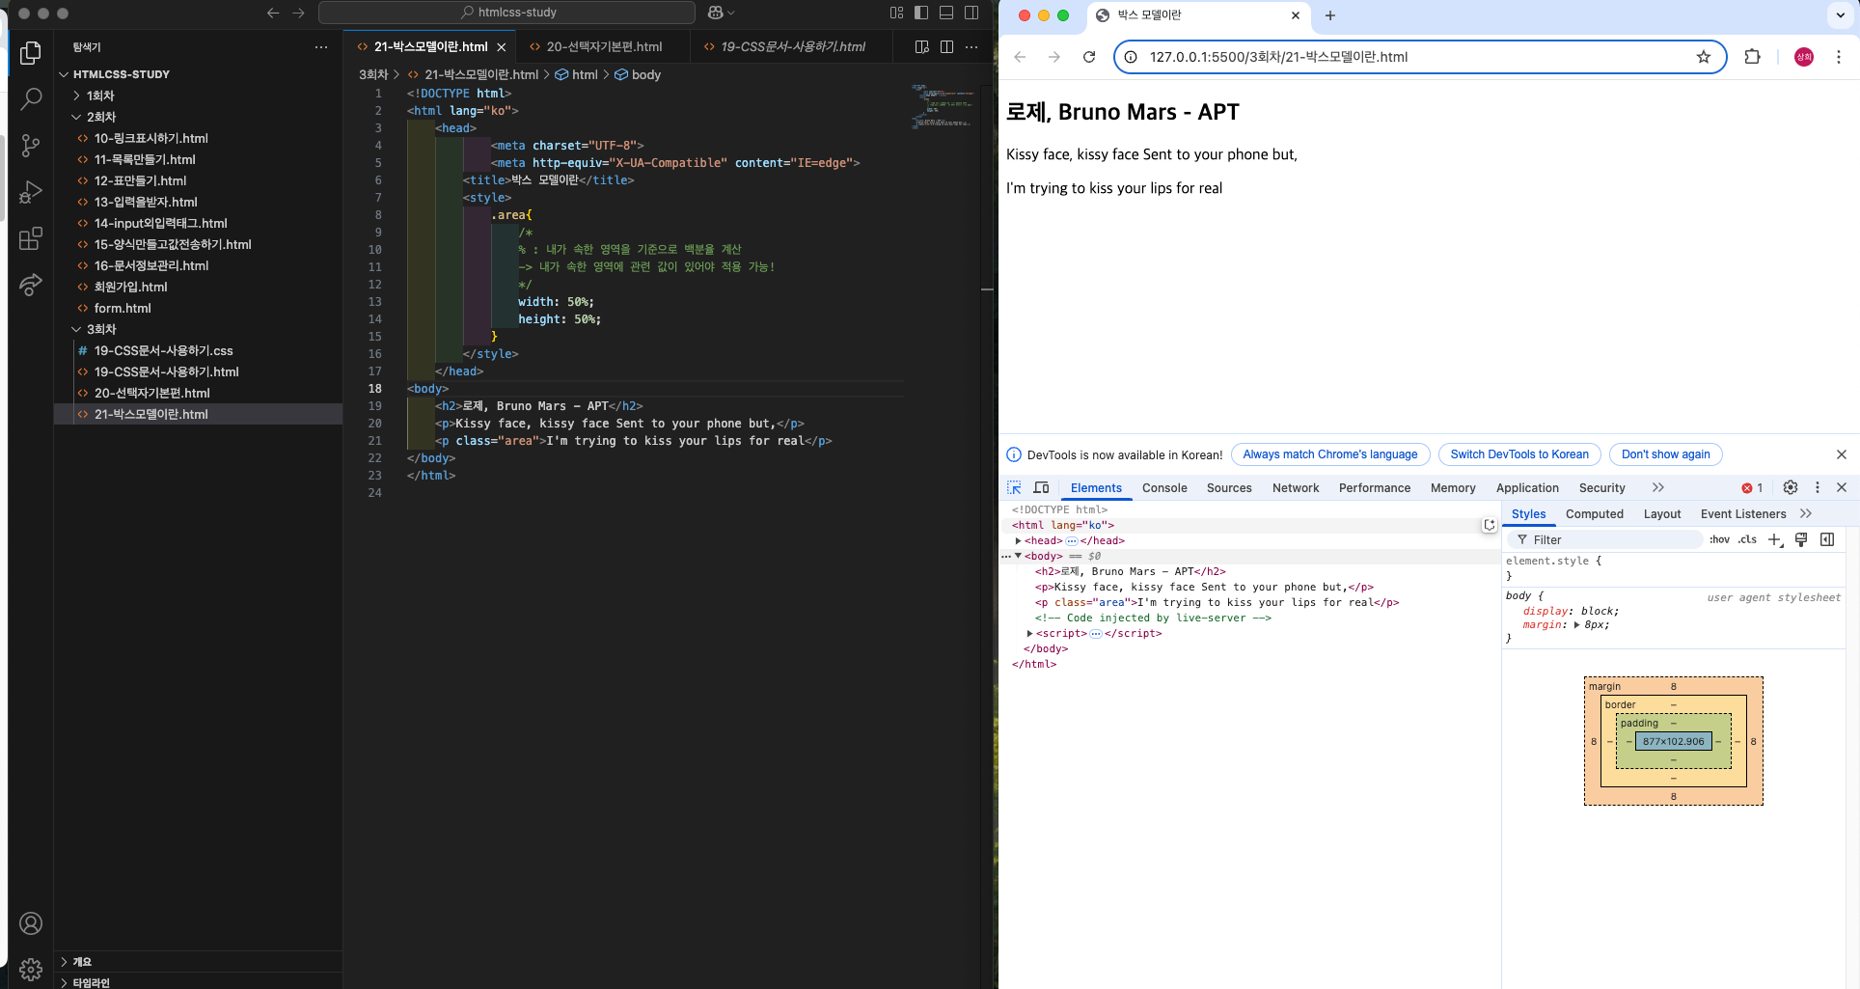Reload the Chrome page
The height and width of the screenshot is (989, 1860).
coord(1089,57)
